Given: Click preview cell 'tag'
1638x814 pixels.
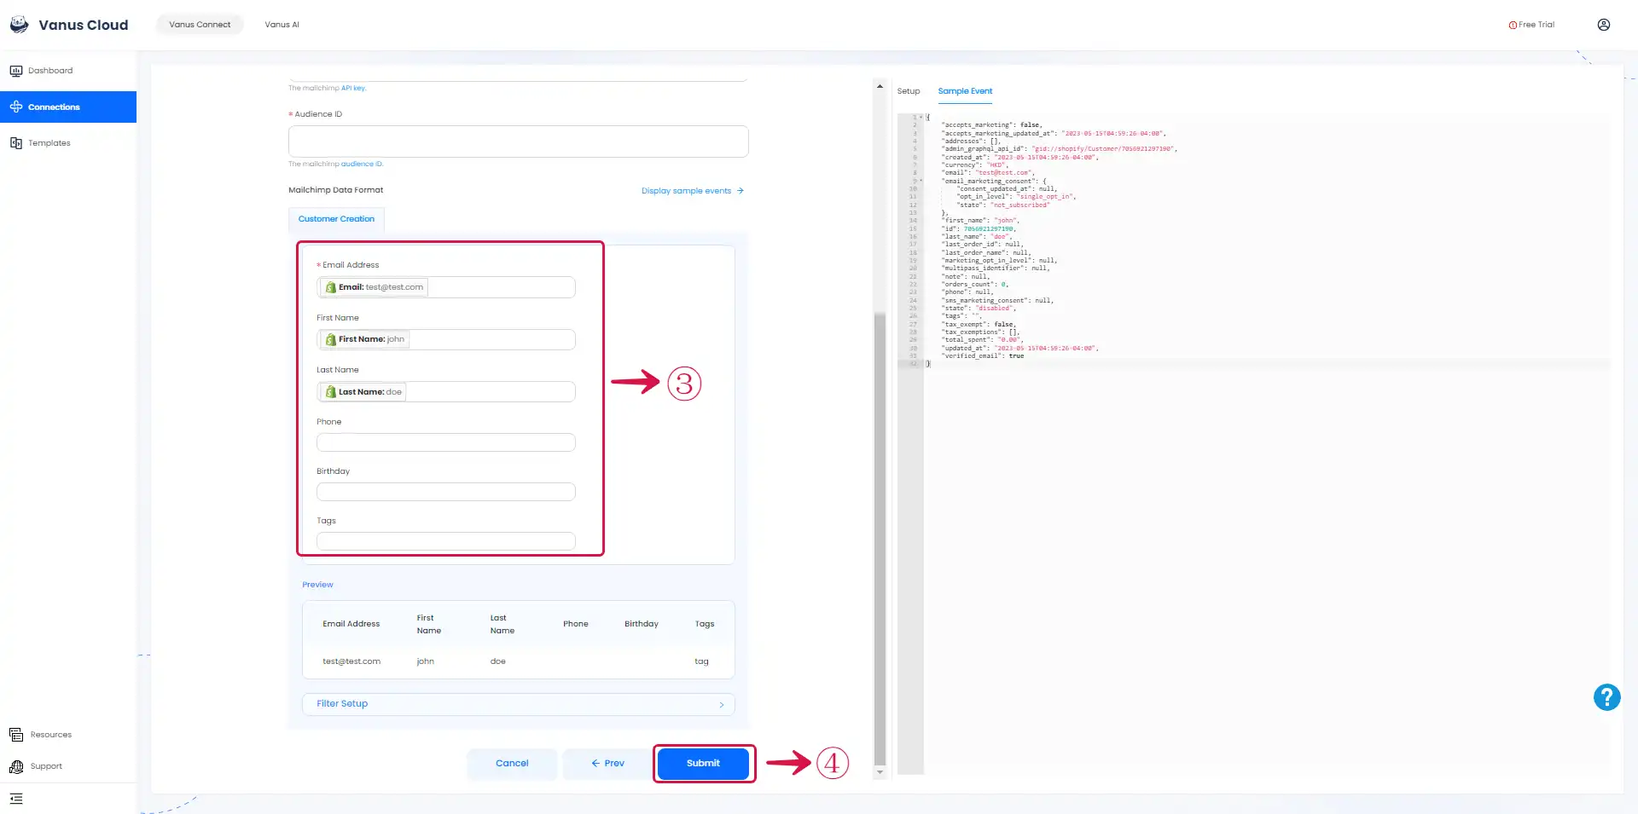Looking at the screenshot, I should pos(701,661).
